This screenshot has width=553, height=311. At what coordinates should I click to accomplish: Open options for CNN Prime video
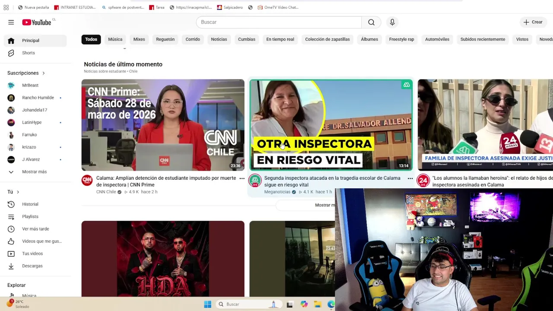point(242,178)
